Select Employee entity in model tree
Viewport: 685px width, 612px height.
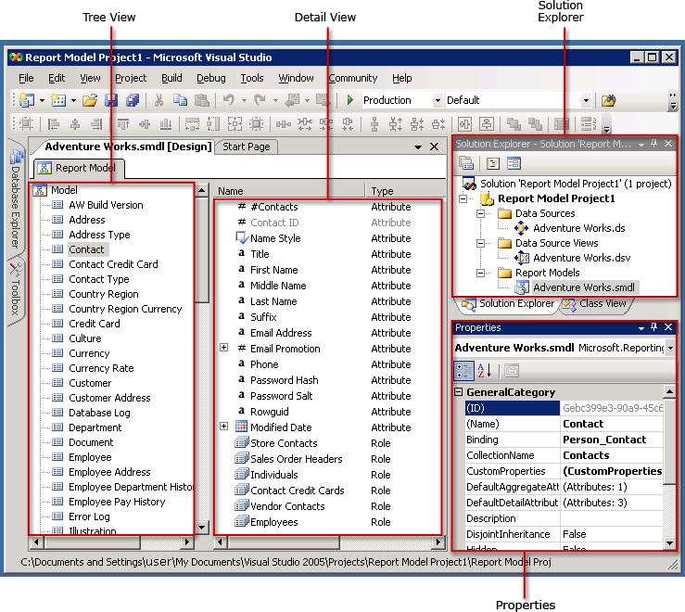(x=90, y=457)
